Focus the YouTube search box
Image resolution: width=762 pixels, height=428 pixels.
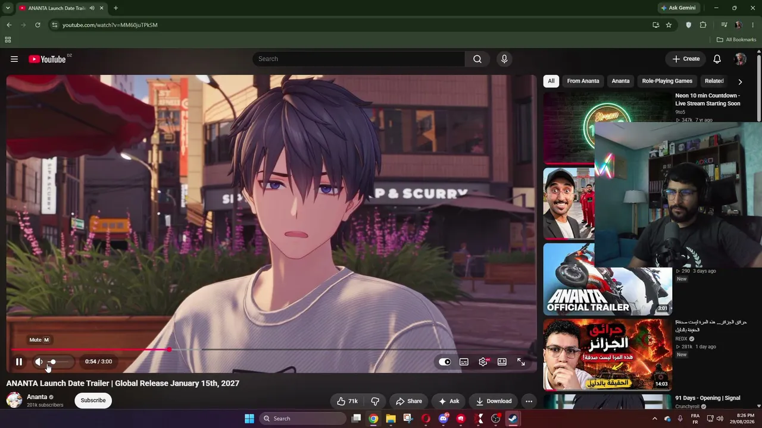(358, 59)
